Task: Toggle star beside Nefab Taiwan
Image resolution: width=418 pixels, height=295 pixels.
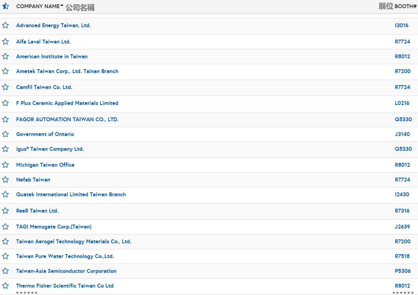Action: (5, 180)
